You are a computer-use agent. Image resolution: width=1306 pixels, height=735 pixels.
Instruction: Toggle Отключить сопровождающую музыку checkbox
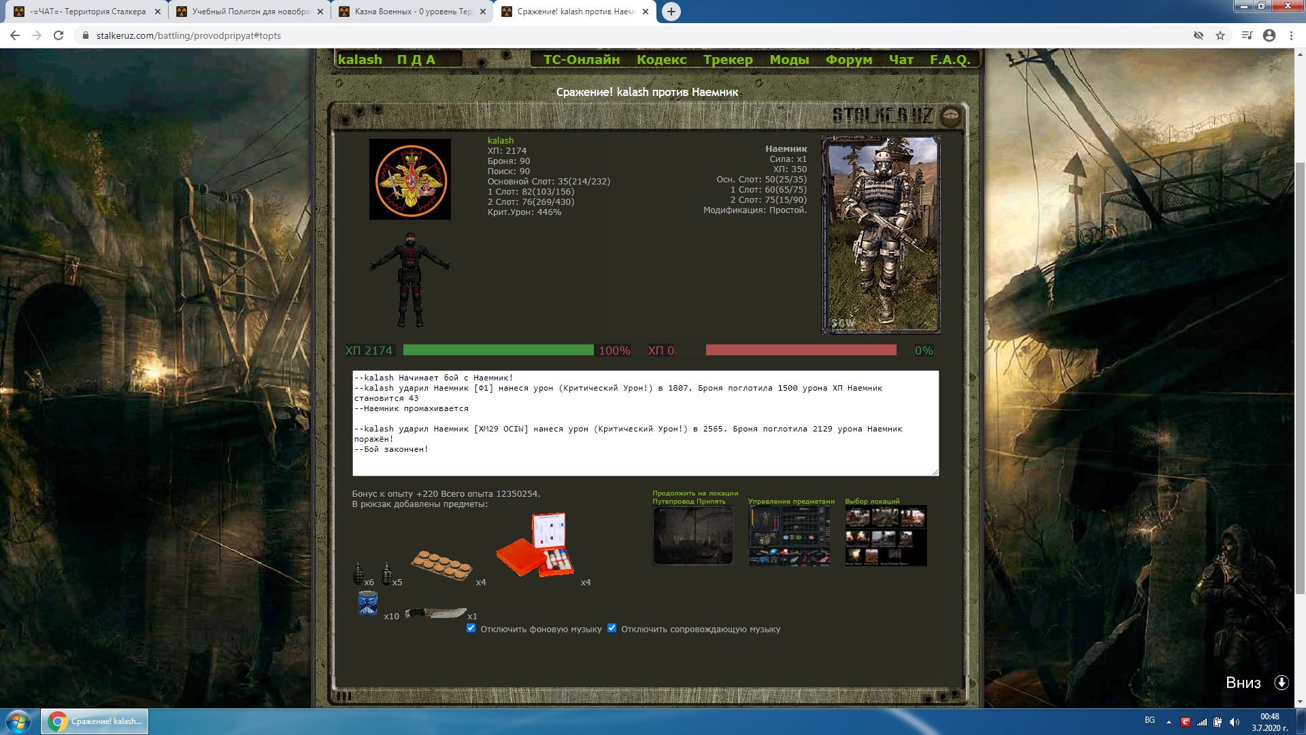click(x=612, y=628)
